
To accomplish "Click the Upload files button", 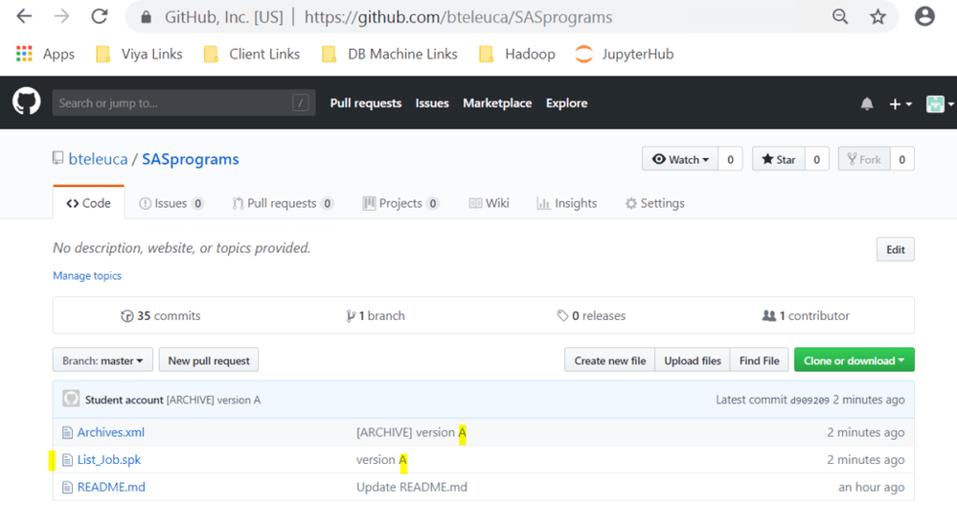I will pyautogui.click(x=692, y=360).
